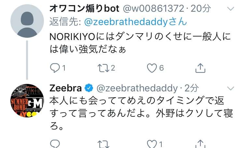This screenshot has width=244, height=148.
Task: Open @zeebrathedaddyさん reply-to link
Action: (x=135, y=22)
